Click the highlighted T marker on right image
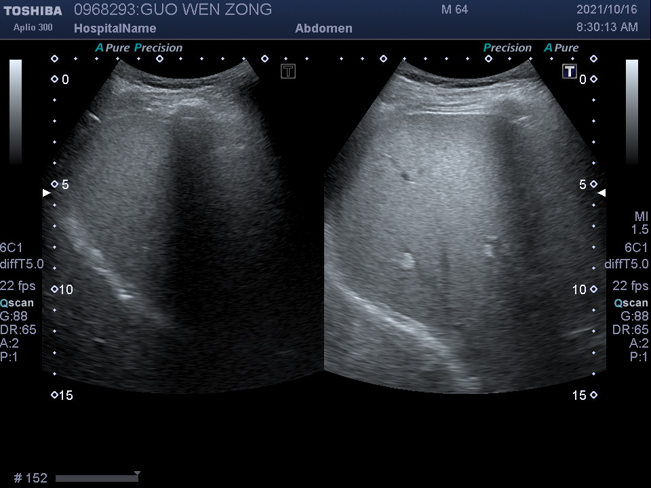 click(x=570, y=71)
